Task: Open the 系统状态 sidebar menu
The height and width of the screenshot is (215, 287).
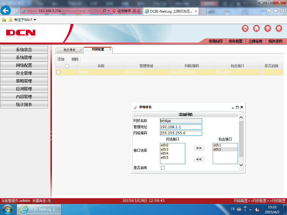Action: (x=24, y=50)
